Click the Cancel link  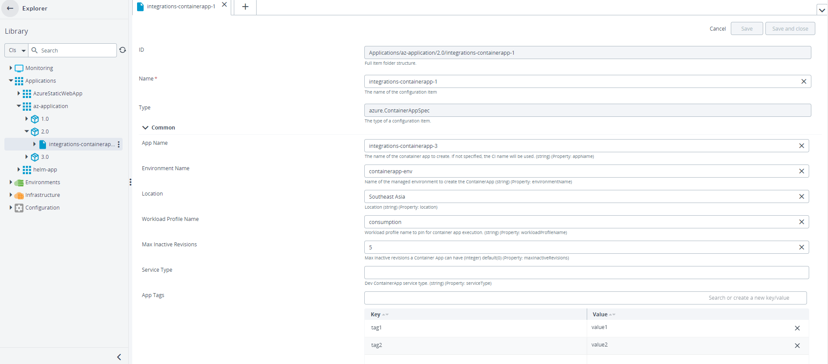(717, 29)
